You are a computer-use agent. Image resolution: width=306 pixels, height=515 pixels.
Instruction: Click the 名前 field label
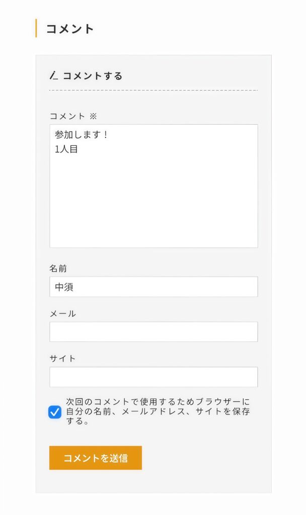(58, 269)
